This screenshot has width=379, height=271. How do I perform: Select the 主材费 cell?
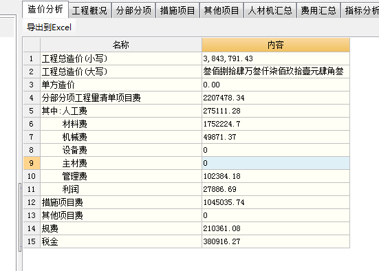(121, 163)
